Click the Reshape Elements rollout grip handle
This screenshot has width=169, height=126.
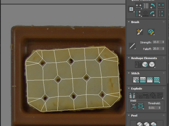pos(164,58)
